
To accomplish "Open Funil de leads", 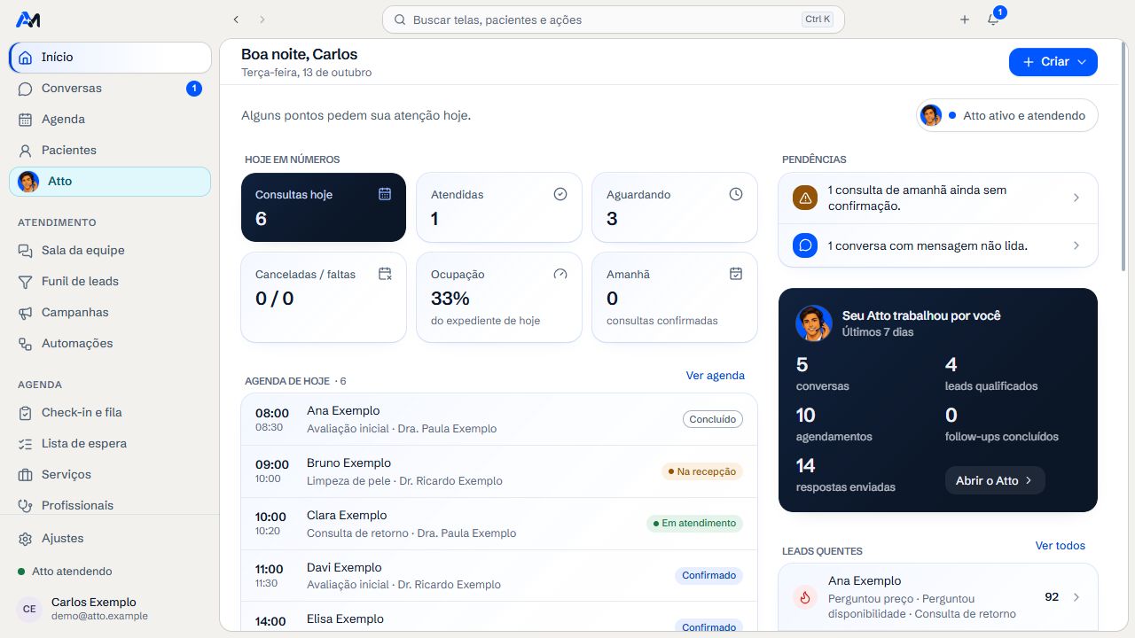I will [x=110, y=281].
